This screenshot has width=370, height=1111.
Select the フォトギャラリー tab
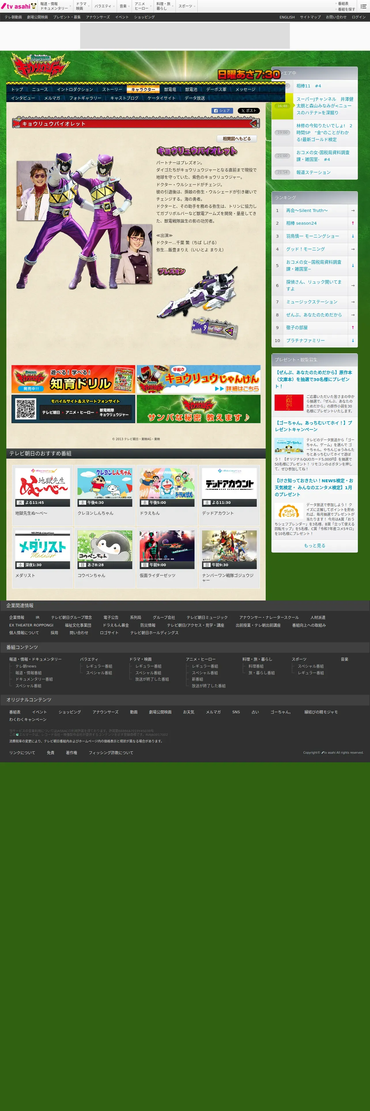[x=85, y=98]
